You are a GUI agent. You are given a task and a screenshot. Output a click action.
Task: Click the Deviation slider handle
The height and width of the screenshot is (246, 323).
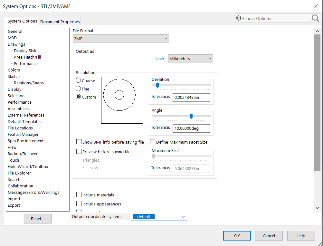(157, 85)
